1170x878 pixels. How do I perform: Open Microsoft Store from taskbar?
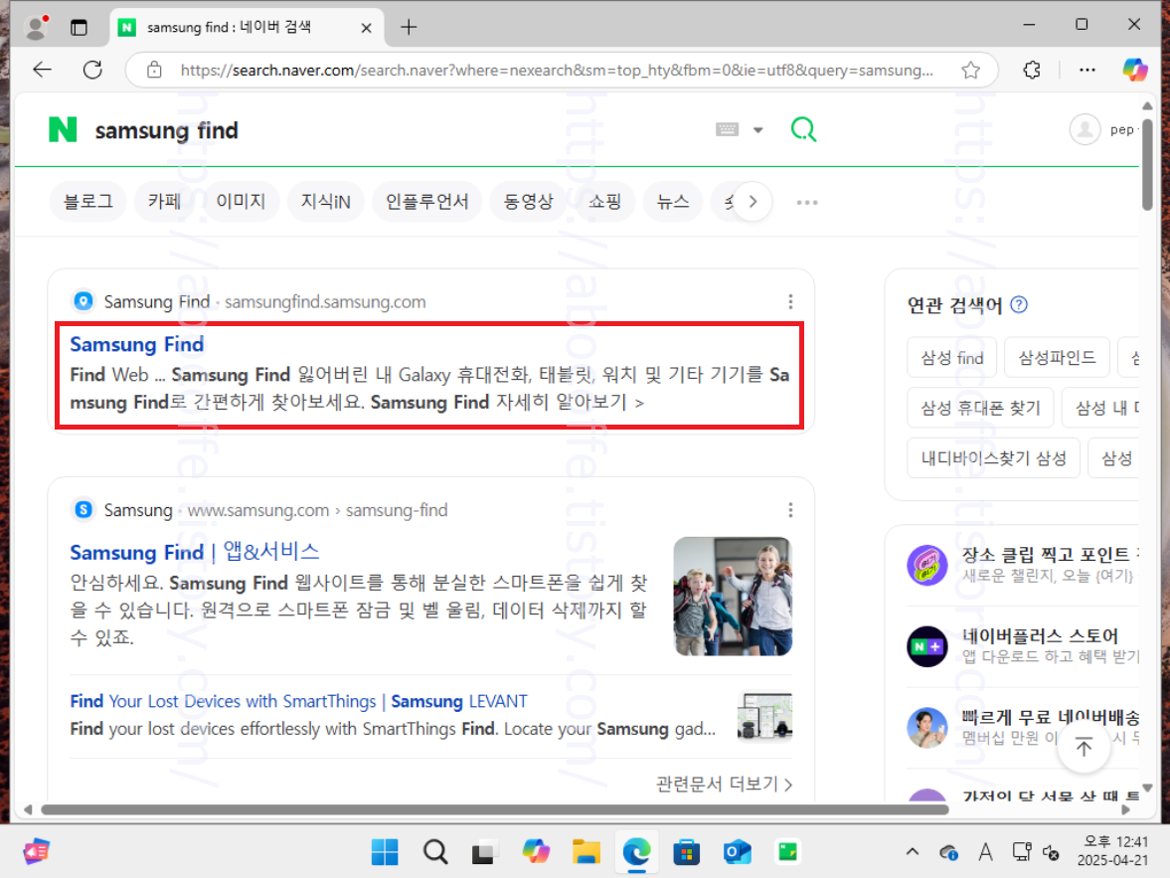click(686, 852)
